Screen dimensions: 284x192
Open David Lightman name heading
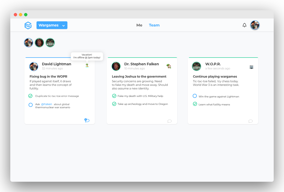[57, 64]
